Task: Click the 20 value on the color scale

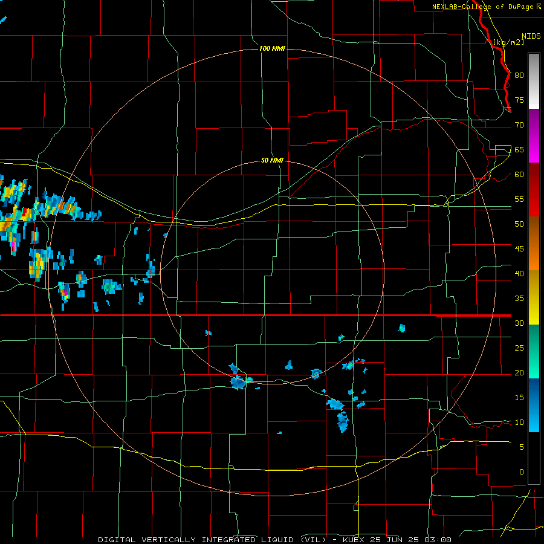Action: 519,372
